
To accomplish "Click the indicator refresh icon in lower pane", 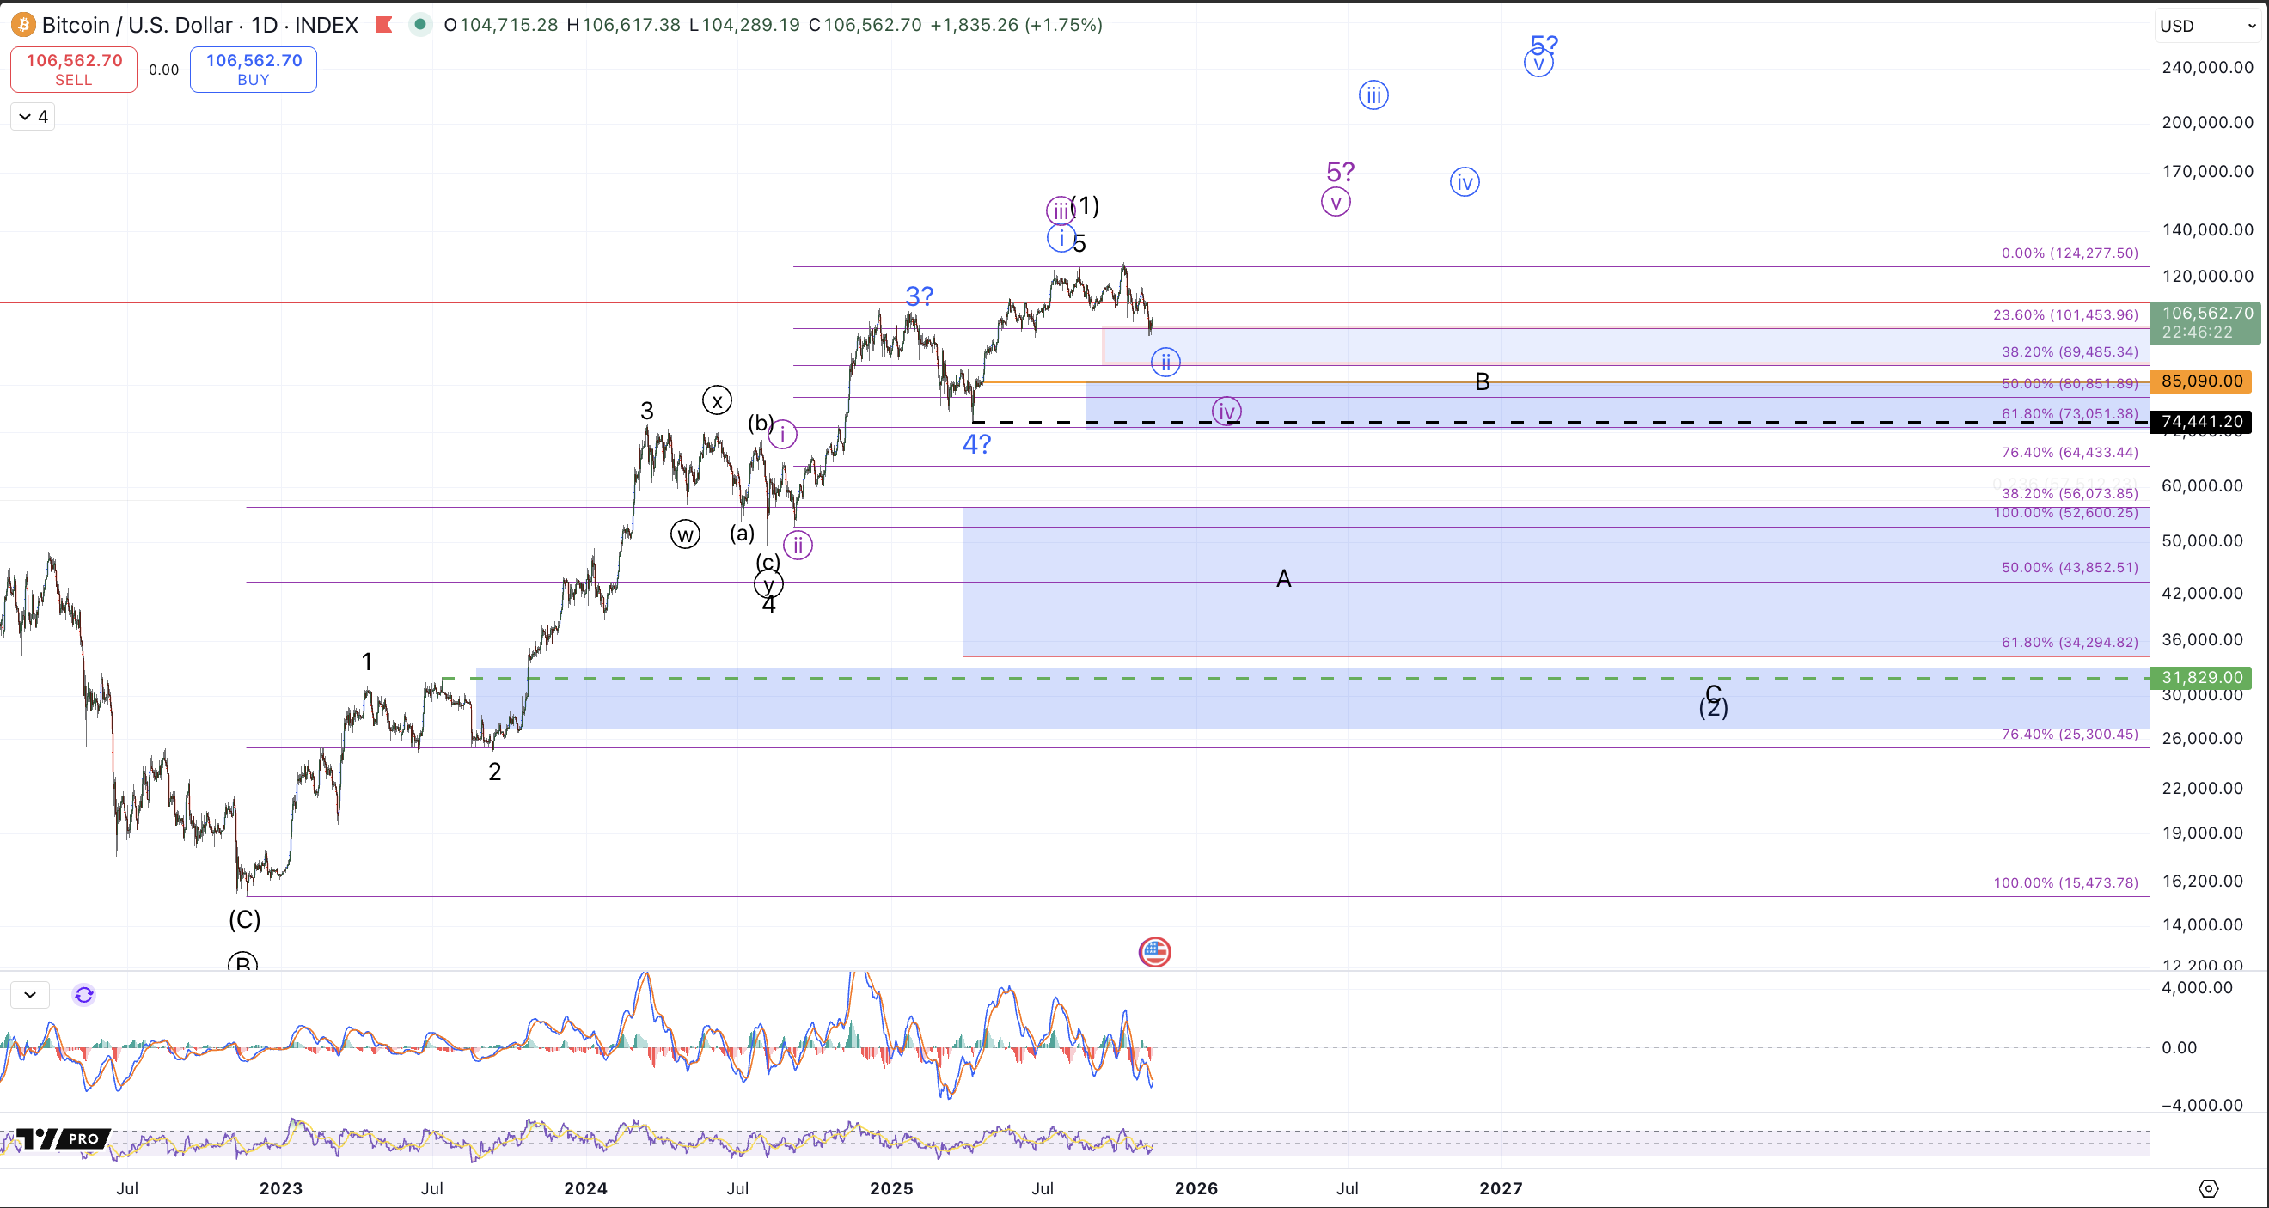I will click(x=83, y=995).
